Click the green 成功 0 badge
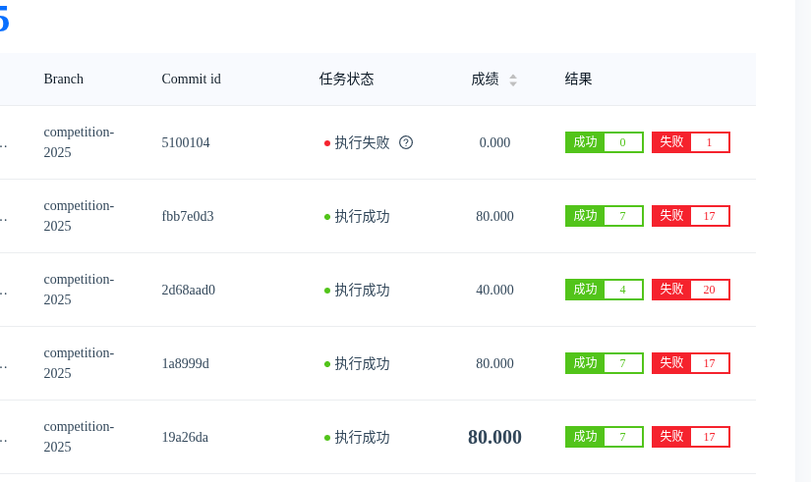 click(605, 142)
